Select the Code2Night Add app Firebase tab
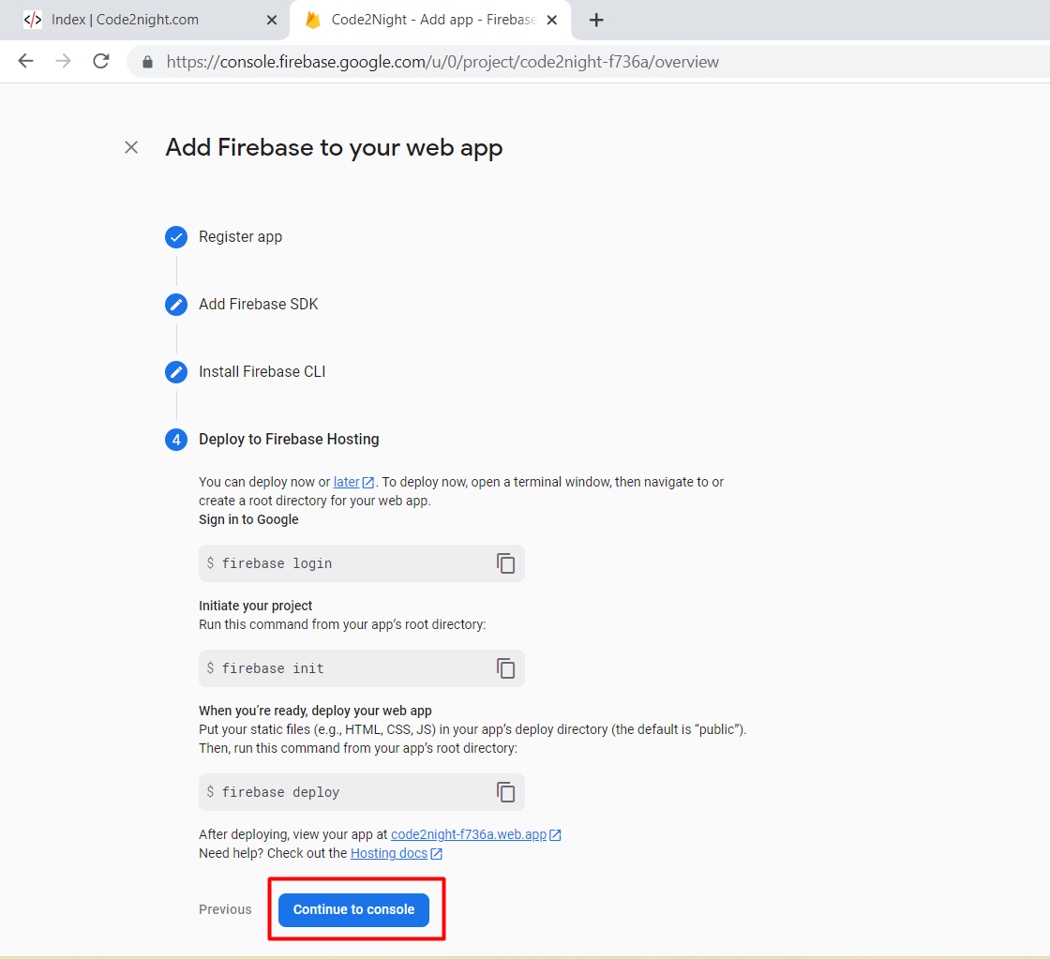The width and height of the screenshot is (1050, 959). coord(430,20)
